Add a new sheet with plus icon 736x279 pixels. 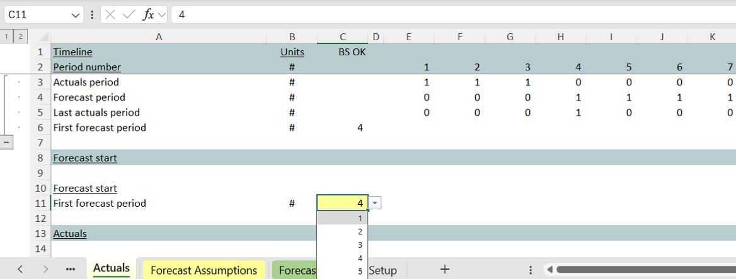point(445,270)
